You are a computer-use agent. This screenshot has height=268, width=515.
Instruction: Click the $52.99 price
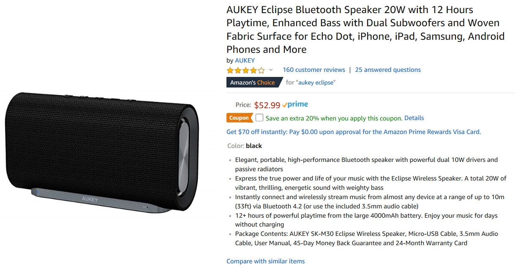[x=267, y=105]
